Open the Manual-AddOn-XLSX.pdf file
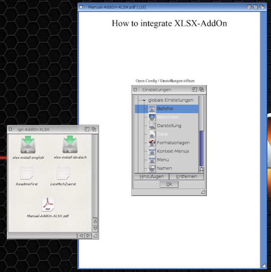Viewport: 271px width, 272px height. (x=48, y=204)
